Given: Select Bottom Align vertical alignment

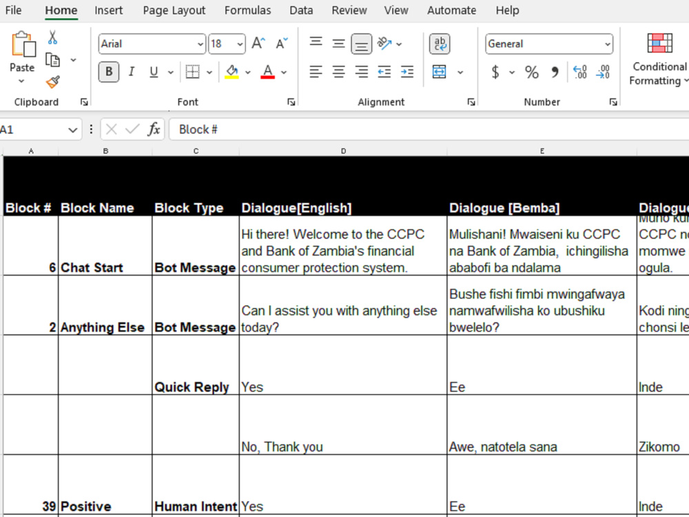Looking at the screenshot, I should point(361,44).
